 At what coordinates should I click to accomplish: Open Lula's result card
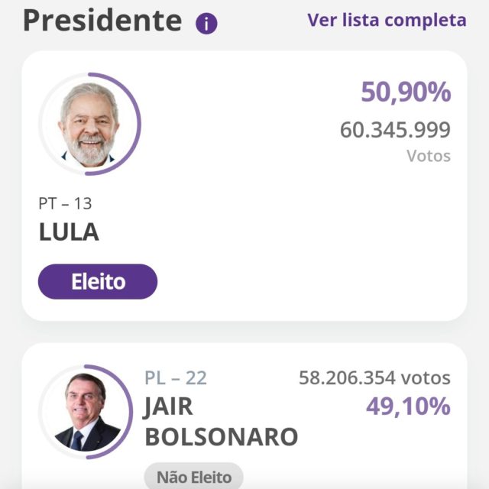(244, 186)
